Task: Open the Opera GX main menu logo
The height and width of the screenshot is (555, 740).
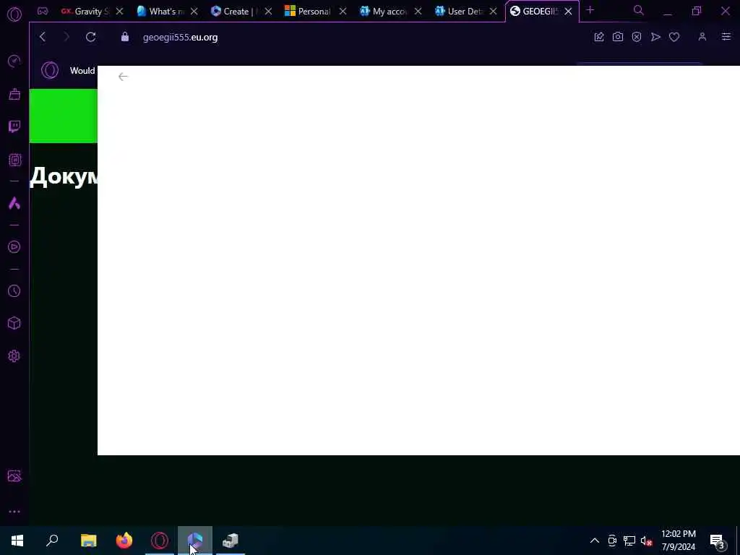Action: click(14, 14)
